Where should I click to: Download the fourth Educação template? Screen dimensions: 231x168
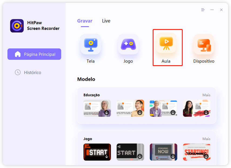206,113
